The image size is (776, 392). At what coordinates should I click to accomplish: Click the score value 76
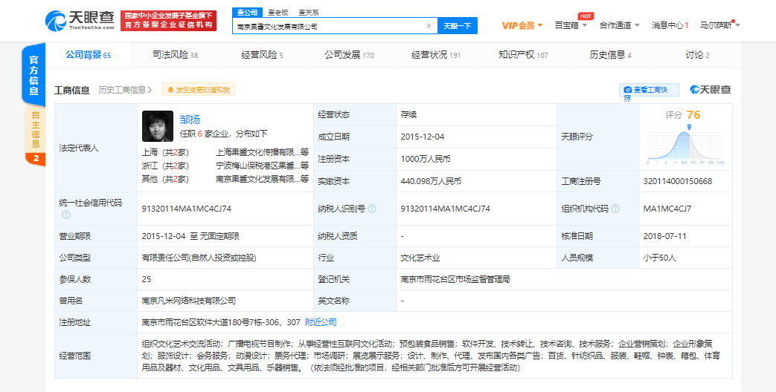[693, 115]
